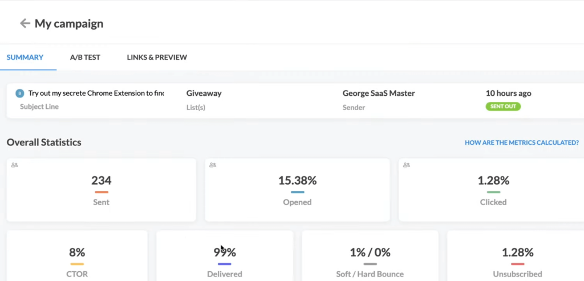Click the people icon on the Clicked card
The image size is (584, 281).
point(407,165)
